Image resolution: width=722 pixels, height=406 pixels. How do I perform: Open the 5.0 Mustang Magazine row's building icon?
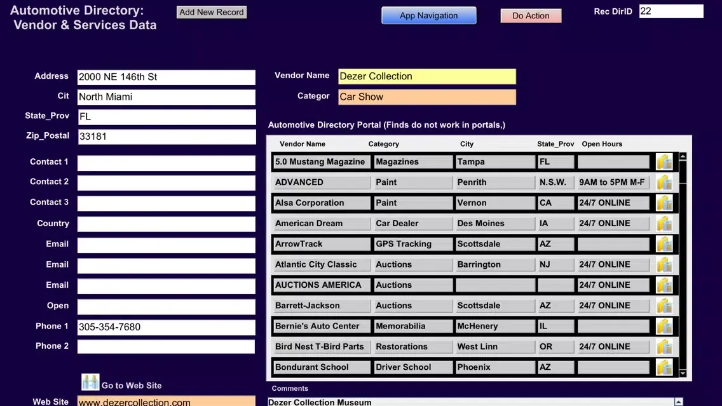point(664,161)
